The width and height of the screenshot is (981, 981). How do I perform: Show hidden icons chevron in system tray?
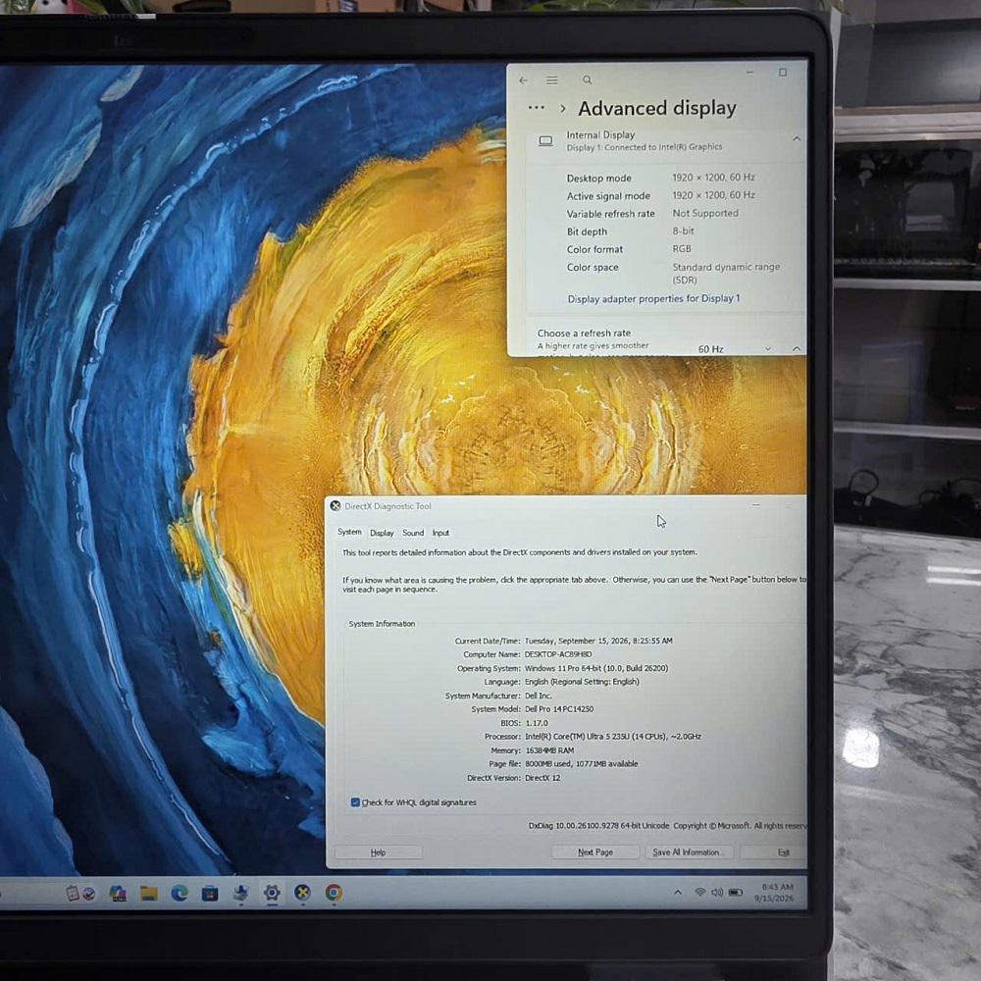tap(678, 893)
